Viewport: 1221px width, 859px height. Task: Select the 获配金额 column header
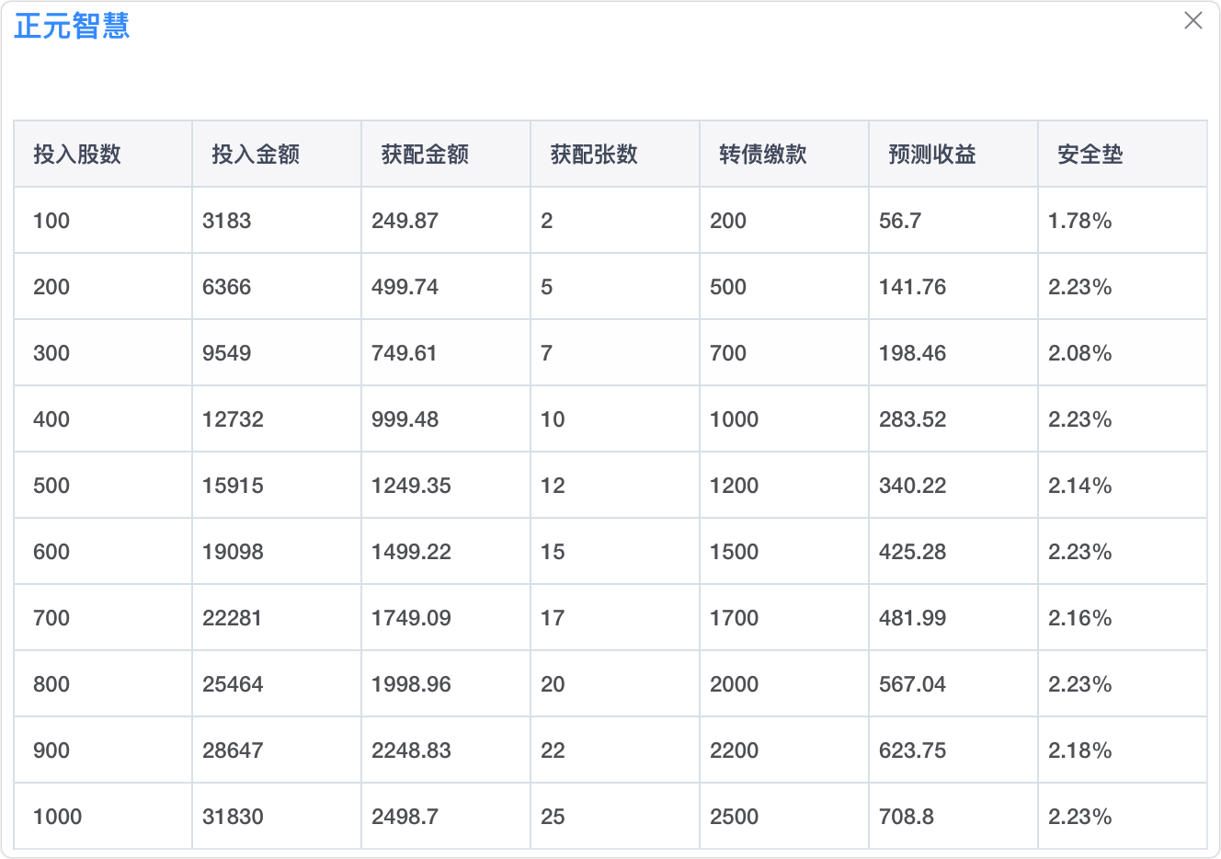425,155
